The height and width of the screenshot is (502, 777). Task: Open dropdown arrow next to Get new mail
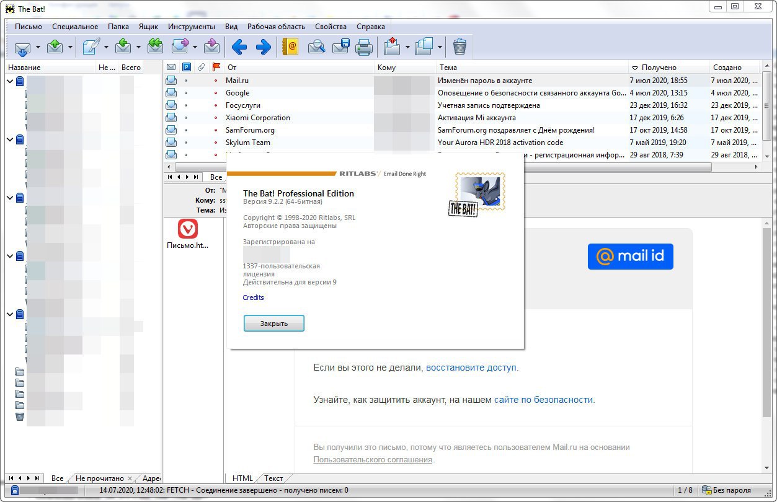click(38, 47)
